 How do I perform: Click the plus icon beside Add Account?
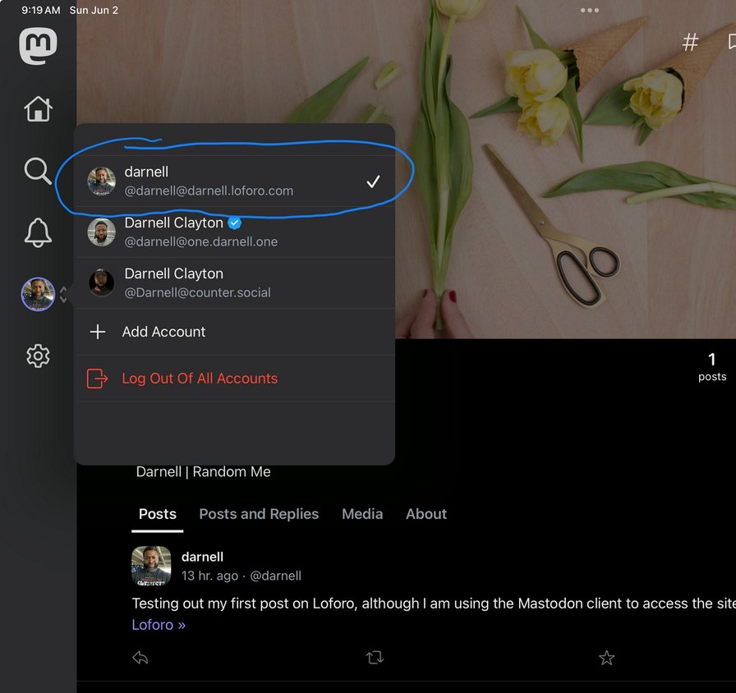(x=98, y=332)
